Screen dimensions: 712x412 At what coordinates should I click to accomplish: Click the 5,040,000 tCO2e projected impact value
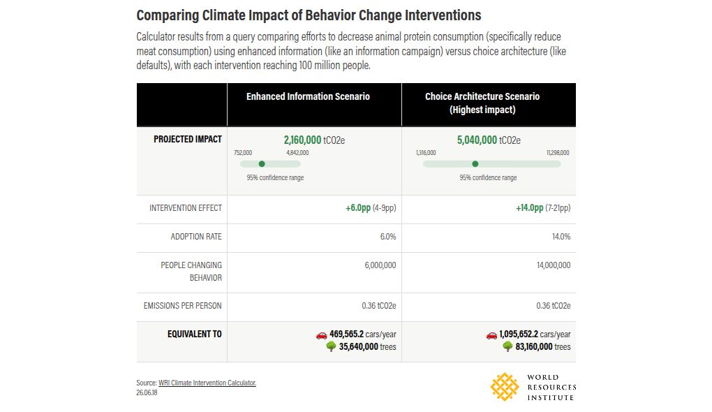click(x=489, y=140)
